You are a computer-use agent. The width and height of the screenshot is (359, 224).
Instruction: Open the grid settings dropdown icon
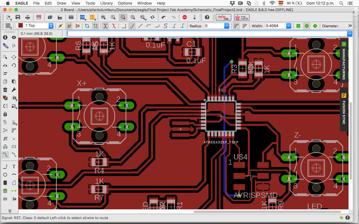click(x=9, y=26)
